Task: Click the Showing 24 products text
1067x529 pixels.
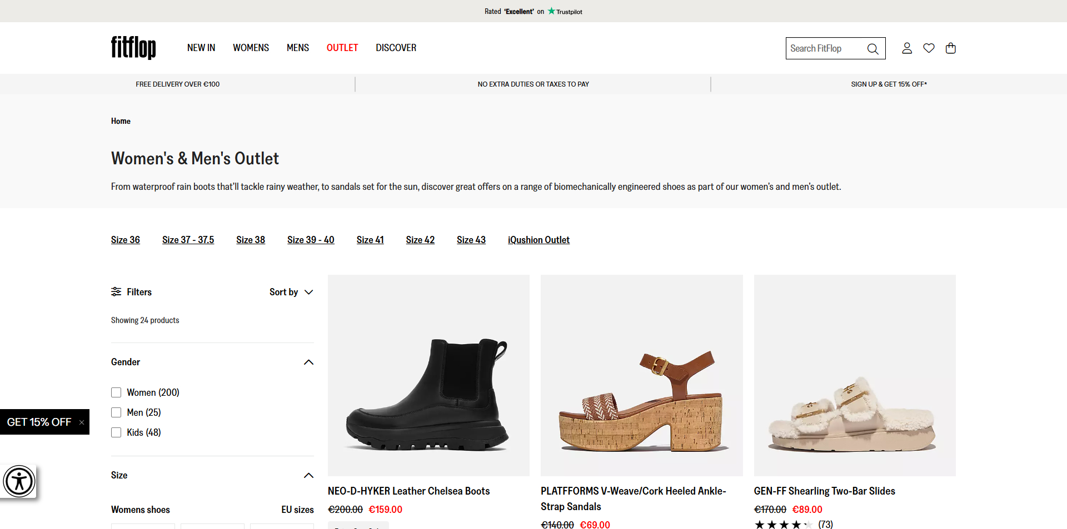Action: tap(145, 320)
